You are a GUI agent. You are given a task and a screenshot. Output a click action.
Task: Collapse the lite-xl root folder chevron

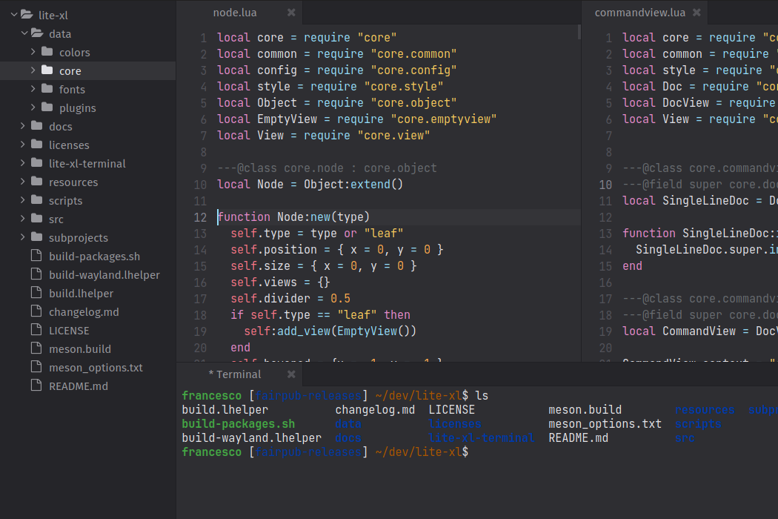13,15
